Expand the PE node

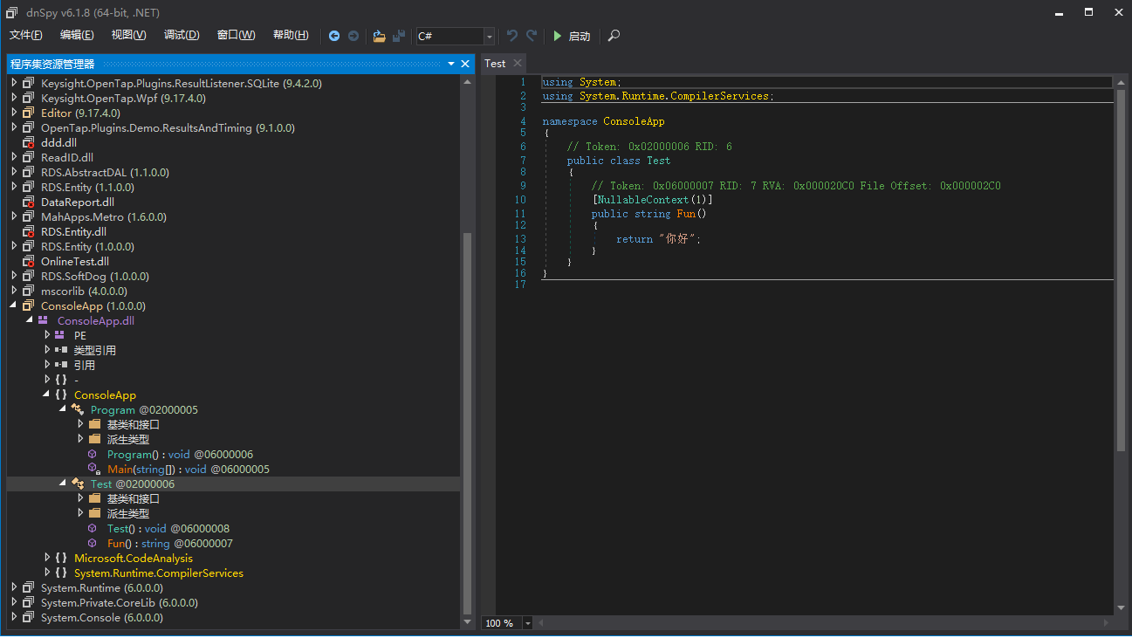tap(47, 335)
